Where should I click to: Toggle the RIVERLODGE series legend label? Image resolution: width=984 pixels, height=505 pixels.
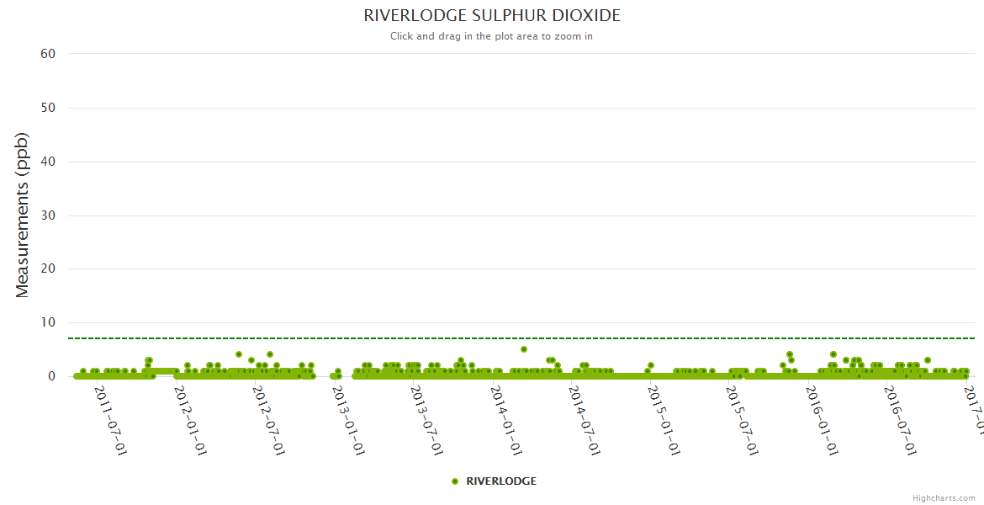[x=500, y=481]
